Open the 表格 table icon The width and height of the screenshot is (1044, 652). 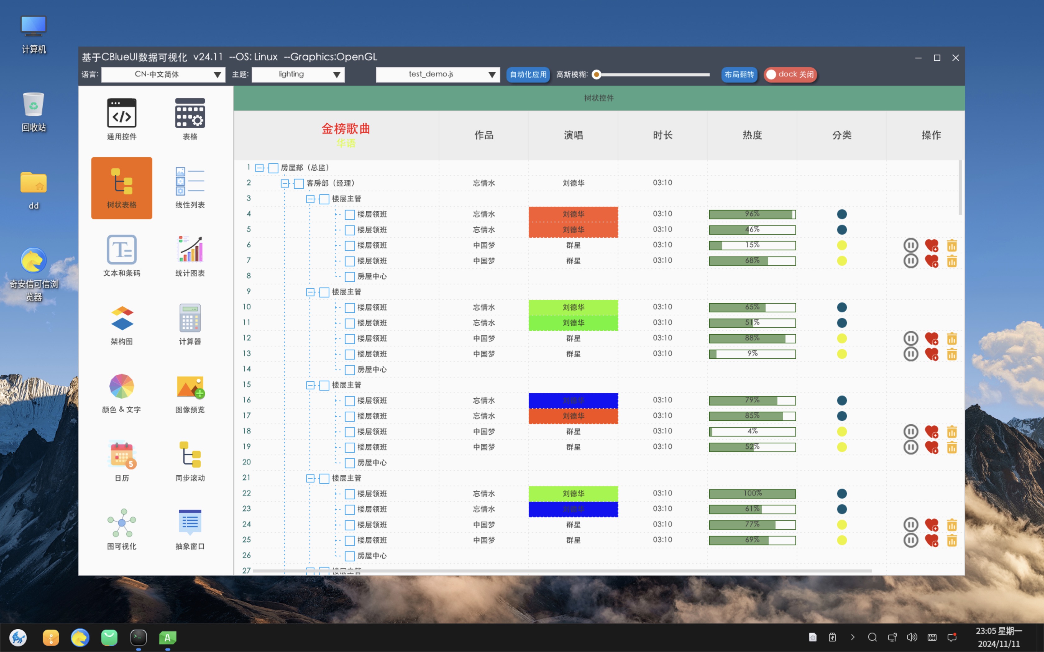click(190, 113)
